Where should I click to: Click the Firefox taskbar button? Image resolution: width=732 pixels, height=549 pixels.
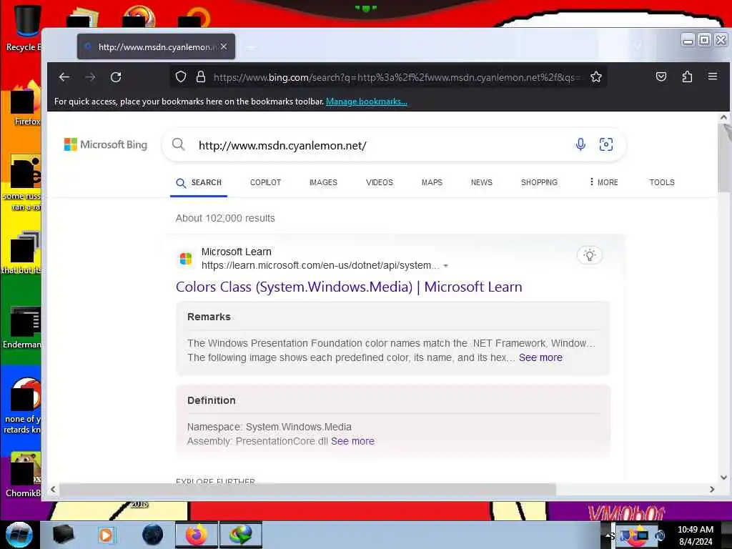(x=197, y=535)
